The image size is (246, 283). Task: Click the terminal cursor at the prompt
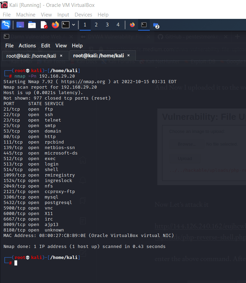(16, 263)
